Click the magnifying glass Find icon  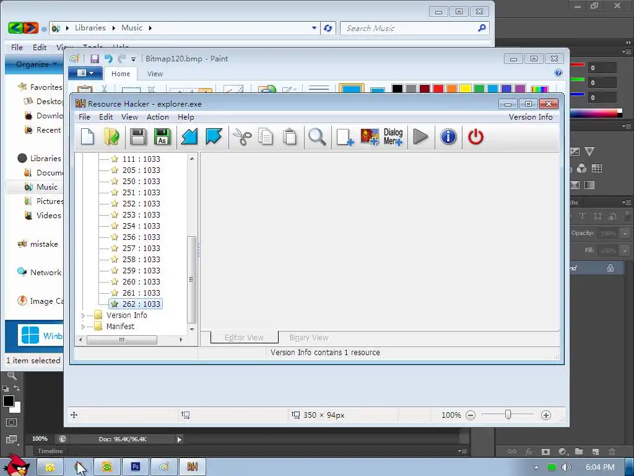(x=317, y=137)
